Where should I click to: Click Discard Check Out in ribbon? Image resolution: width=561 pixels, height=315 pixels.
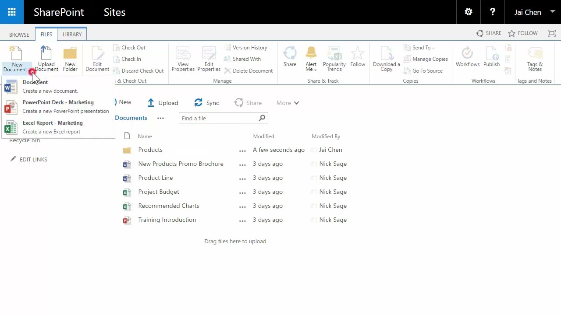pyautogui.click(x=138, y=71)
